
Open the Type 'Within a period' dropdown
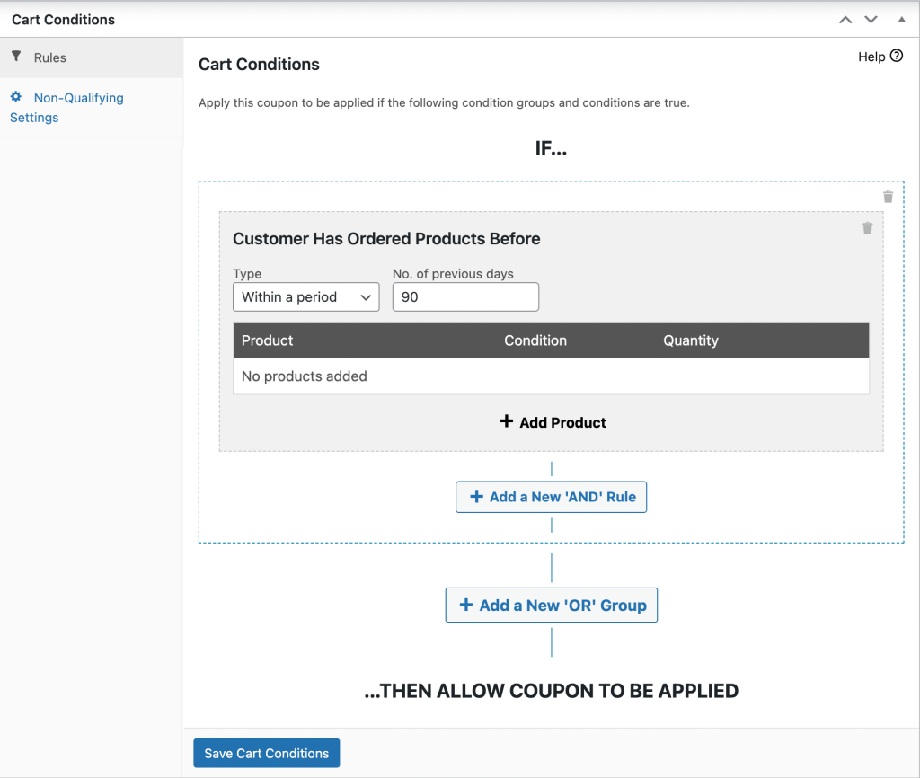306,296
